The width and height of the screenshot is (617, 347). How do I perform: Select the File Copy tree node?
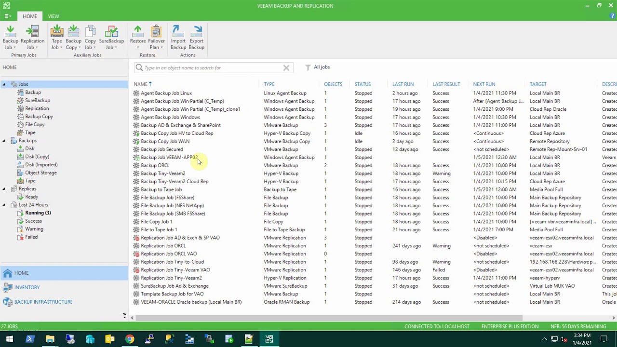[x=35, y=124]
